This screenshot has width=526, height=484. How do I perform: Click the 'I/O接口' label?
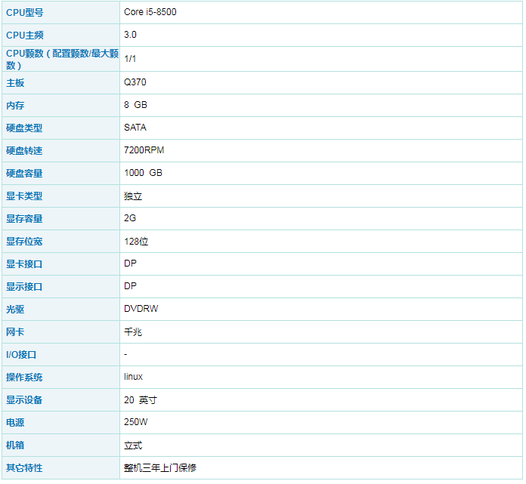coord(21,355)
